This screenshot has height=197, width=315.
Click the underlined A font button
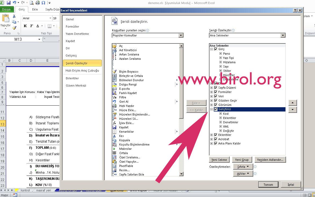(38, 26)
